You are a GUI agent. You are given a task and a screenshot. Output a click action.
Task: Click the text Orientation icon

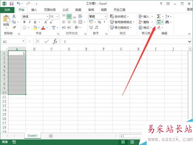(x=77, y=27)
